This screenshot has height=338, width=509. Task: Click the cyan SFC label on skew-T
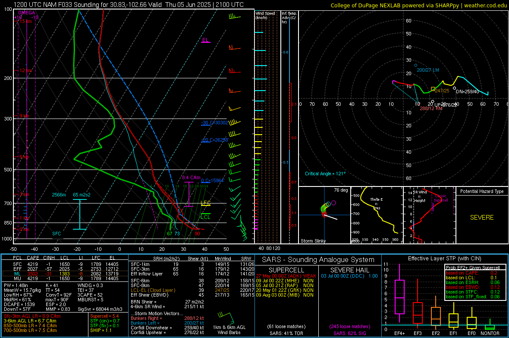[57, 234]
